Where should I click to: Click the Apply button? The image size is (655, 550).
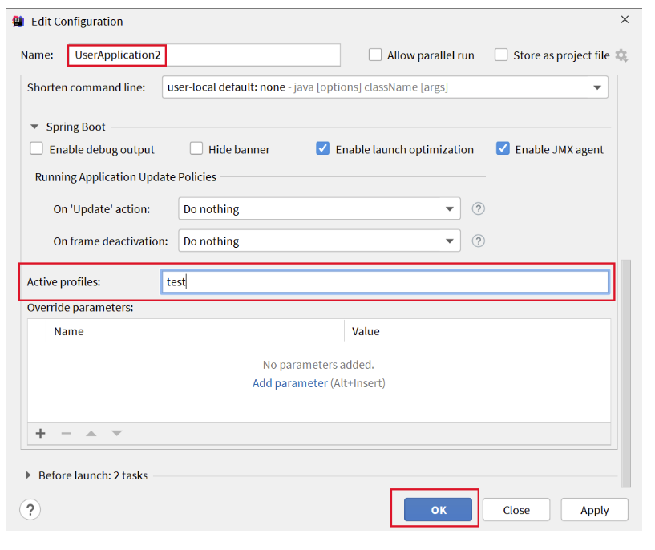click(594, 509)
